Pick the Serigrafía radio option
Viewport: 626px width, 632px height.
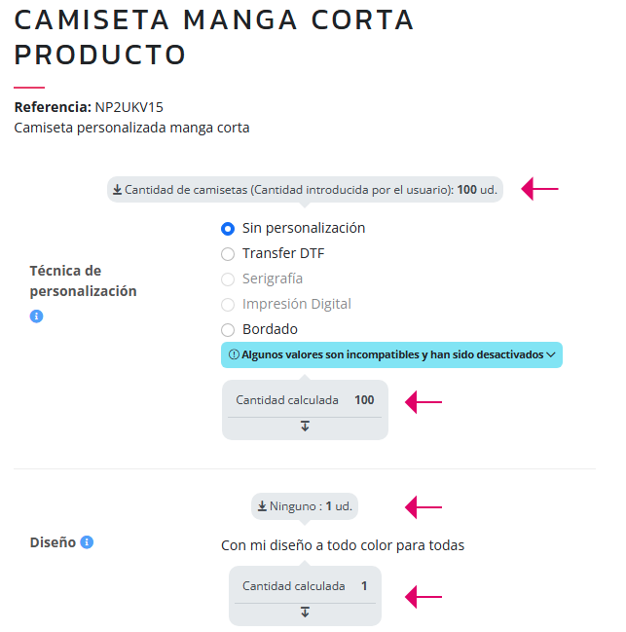click(228, 279)
